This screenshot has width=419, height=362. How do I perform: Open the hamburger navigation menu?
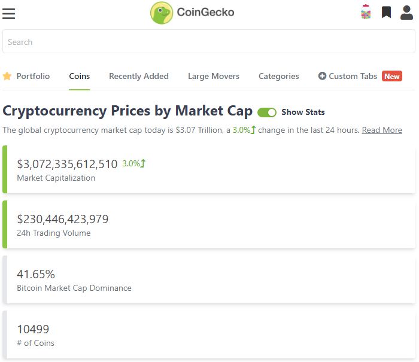click(9, 13)
